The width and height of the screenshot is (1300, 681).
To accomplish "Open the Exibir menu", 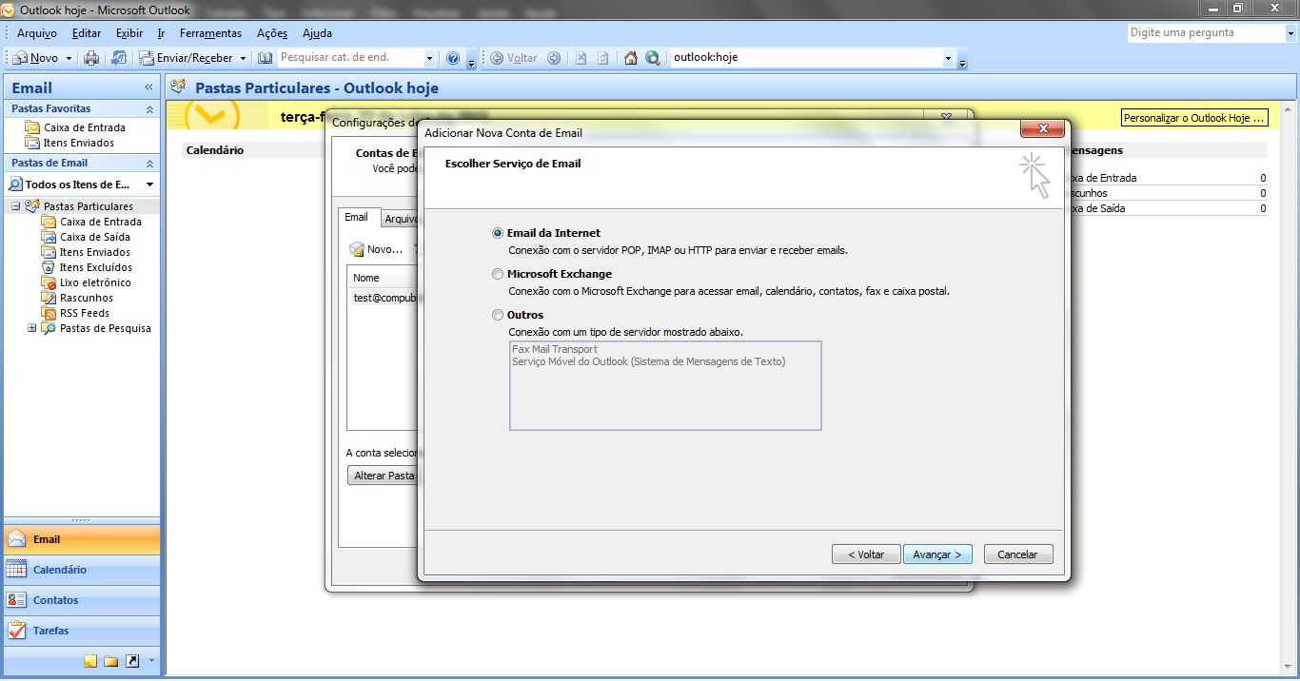I will coord(129,33).
